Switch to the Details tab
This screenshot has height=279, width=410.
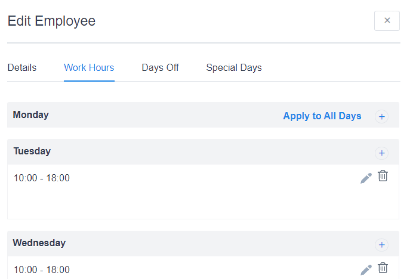click(22, 68)
